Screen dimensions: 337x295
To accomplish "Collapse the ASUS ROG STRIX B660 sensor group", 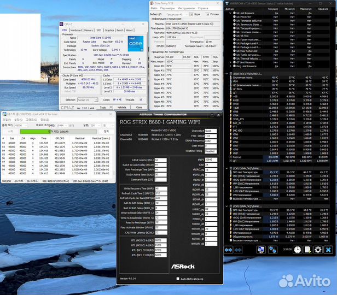I will point(226,74).
